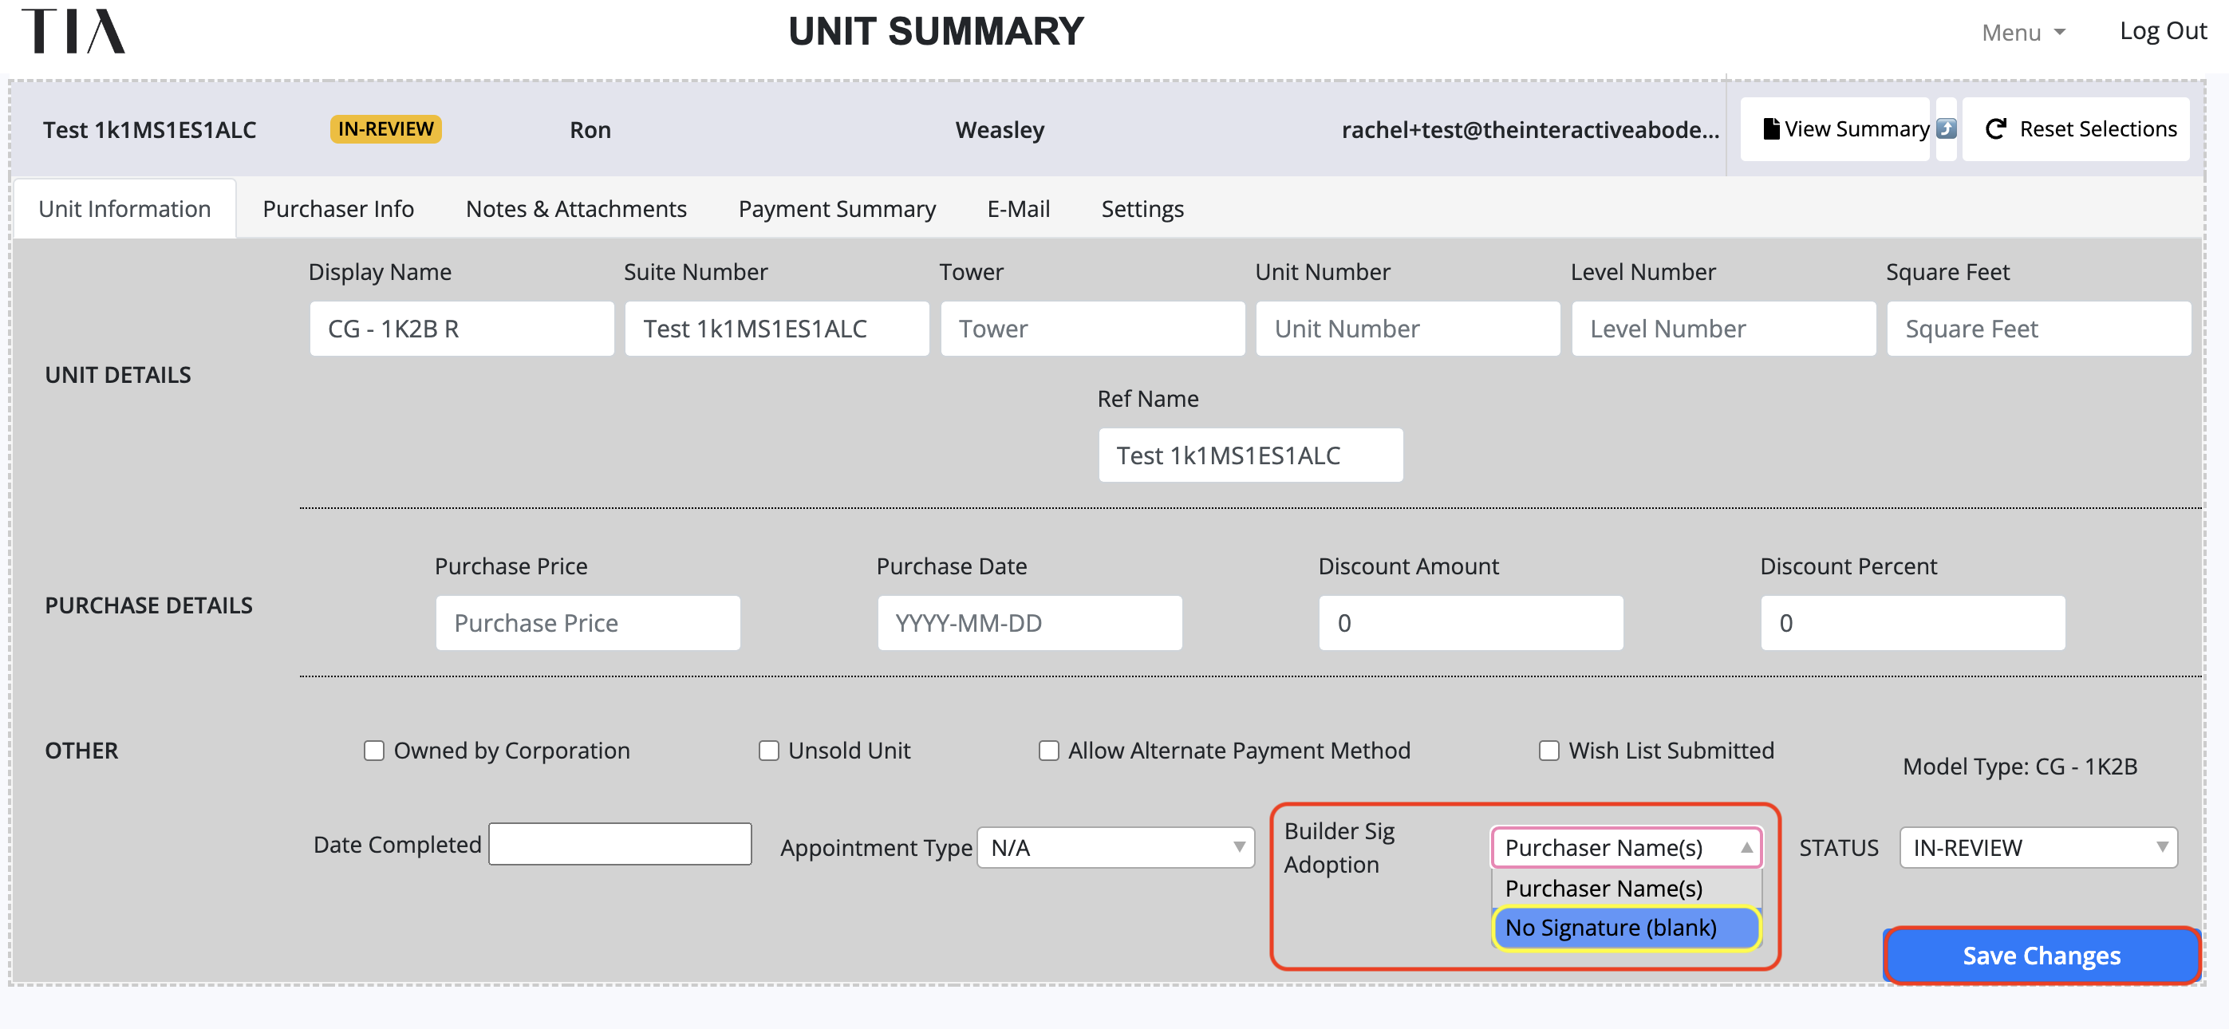The width and height of the screenshot is (2229, 1029).
Task: Click the Discount Amount field
Action: (x=1471, y=623)
